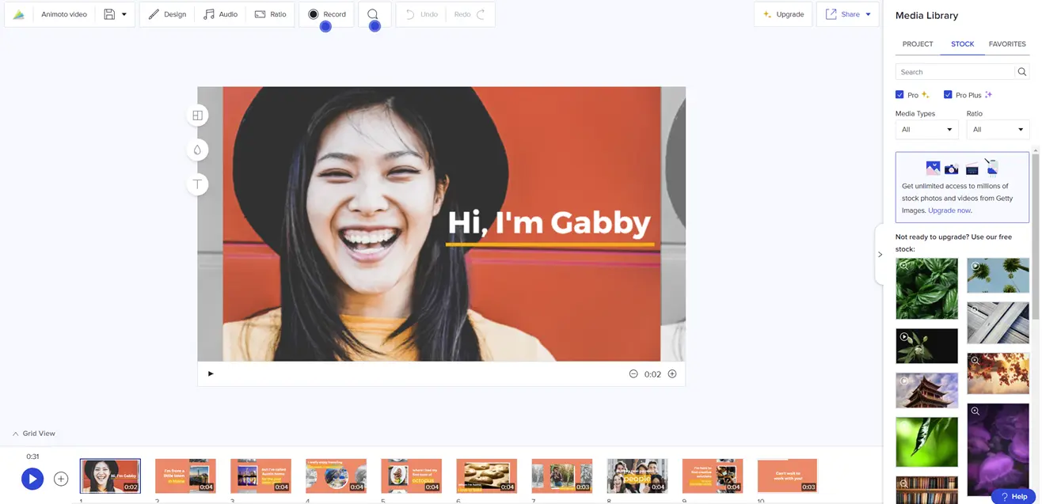The width and height of the screenshot is (1042, 504).
Task: Preview the green leaves stock image
Action: click(x=903, y=266)
